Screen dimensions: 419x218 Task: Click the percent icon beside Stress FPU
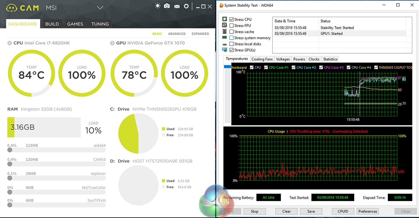point(225,25)
